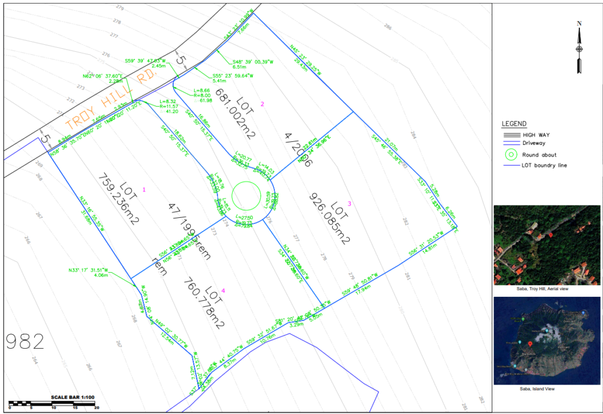
Task: Click the large 982 parcel number
Action: (x=25, y=341)
